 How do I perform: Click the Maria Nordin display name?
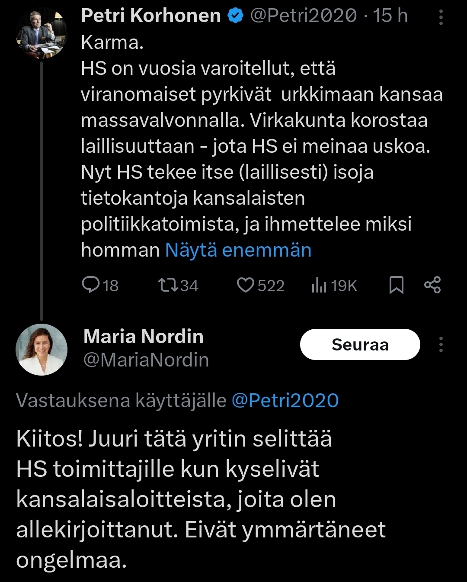pos(143,337)
